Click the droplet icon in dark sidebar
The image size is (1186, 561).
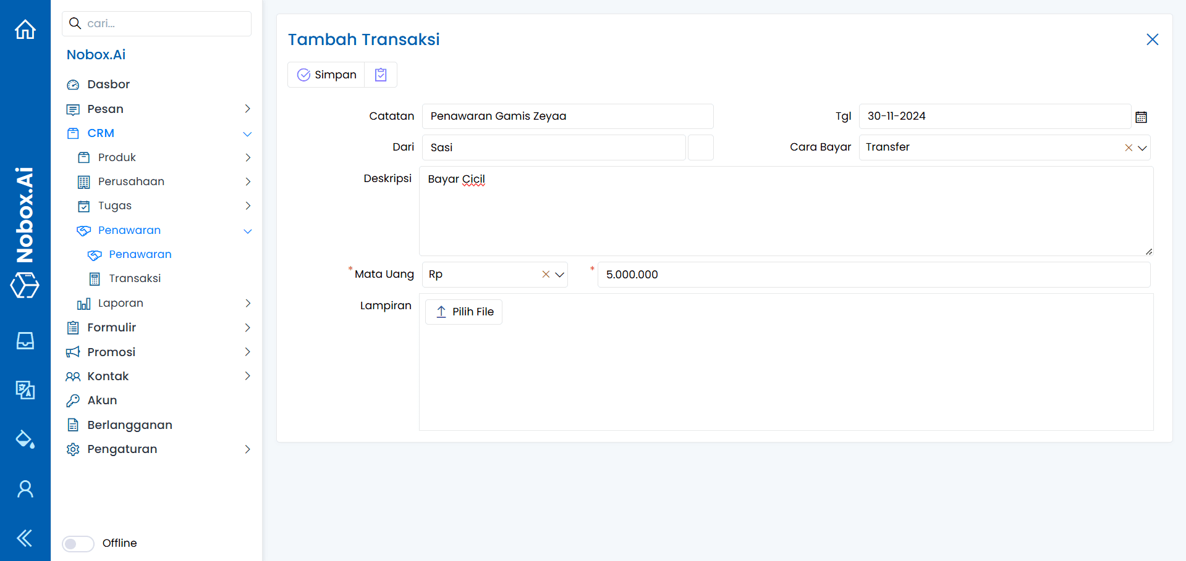[25, 439]
